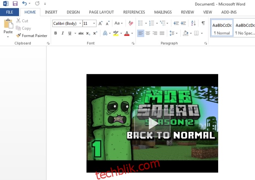Screen dimensions: 255x180
Task: Open the FILE tab
Action: point(9,12)
